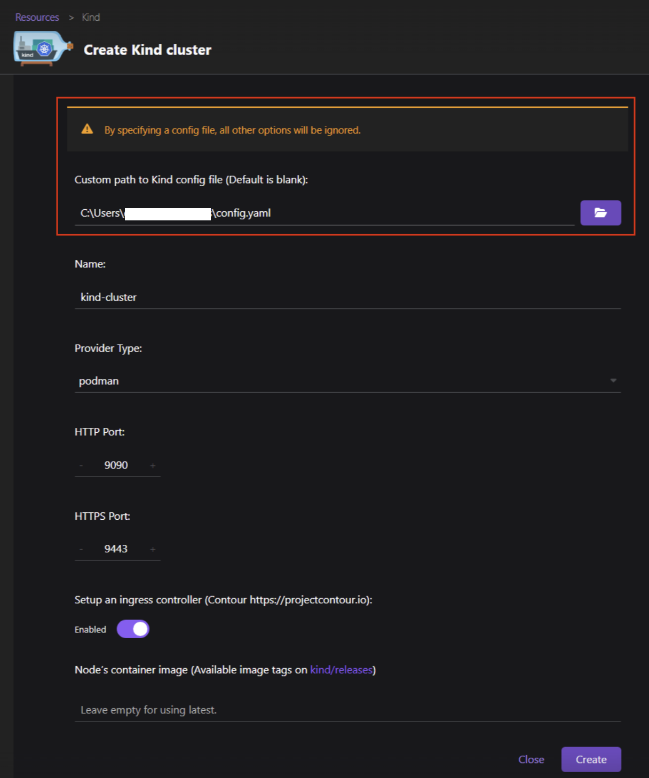Open the kind/releases link
This screenshot has width=649, height=778.
341,669
